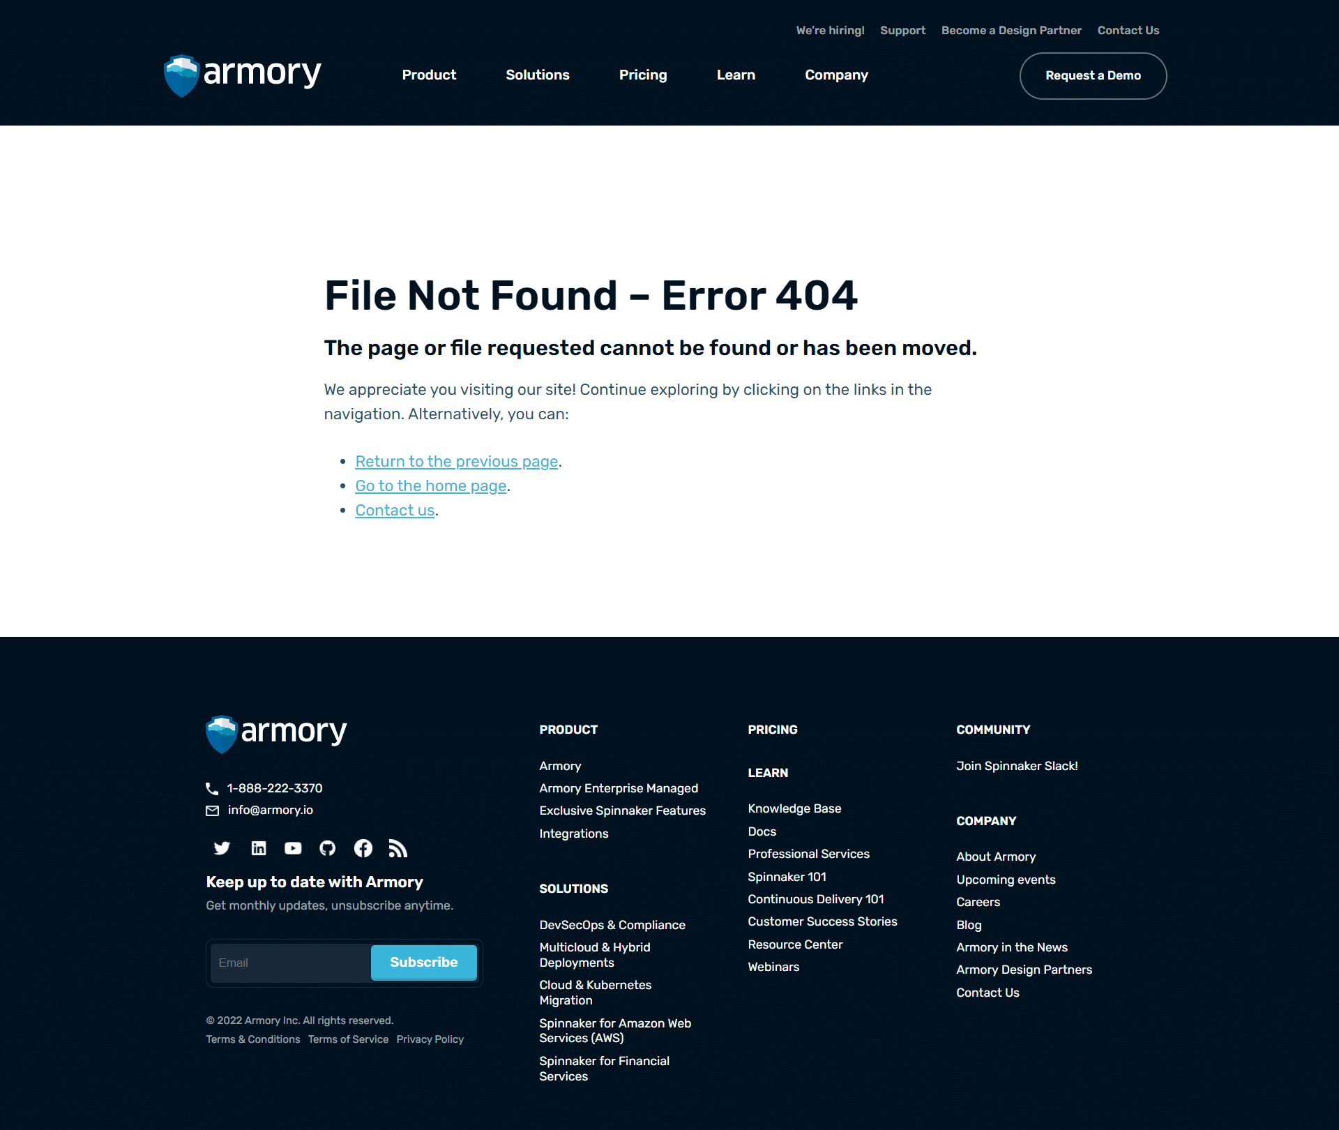Click the email input field in footer
The height and width of the screenshot is (1130, 1339).
pyautogui.click(x=288, y=962)
